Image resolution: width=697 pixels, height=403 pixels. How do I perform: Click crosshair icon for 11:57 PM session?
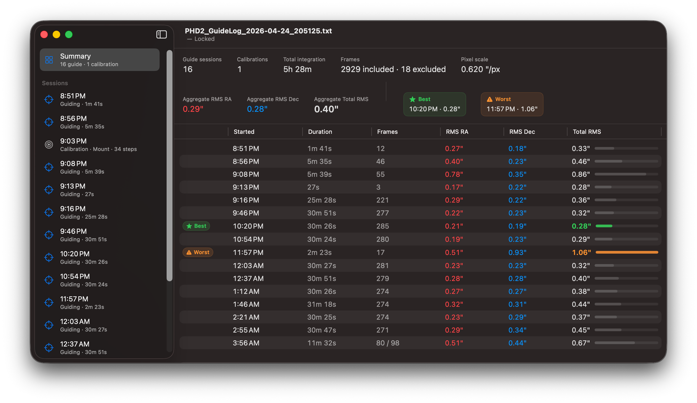[x=49, y=302]
